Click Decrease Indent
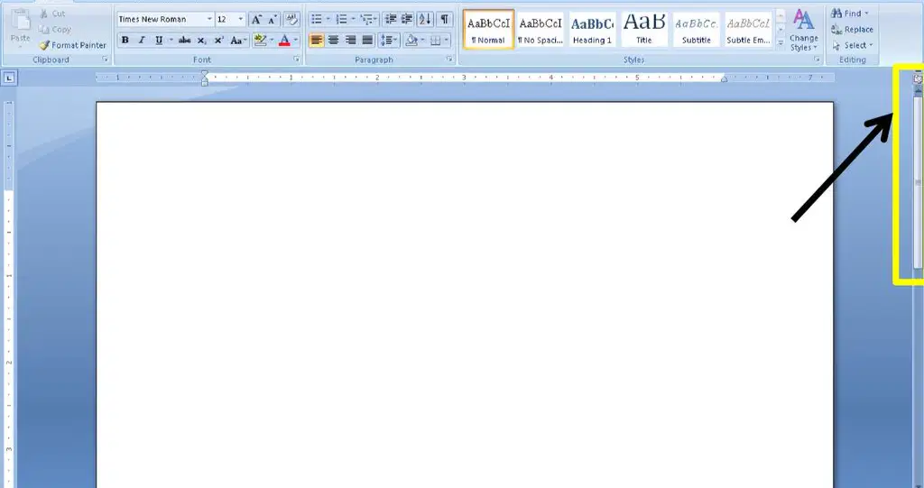 (391, 20)
